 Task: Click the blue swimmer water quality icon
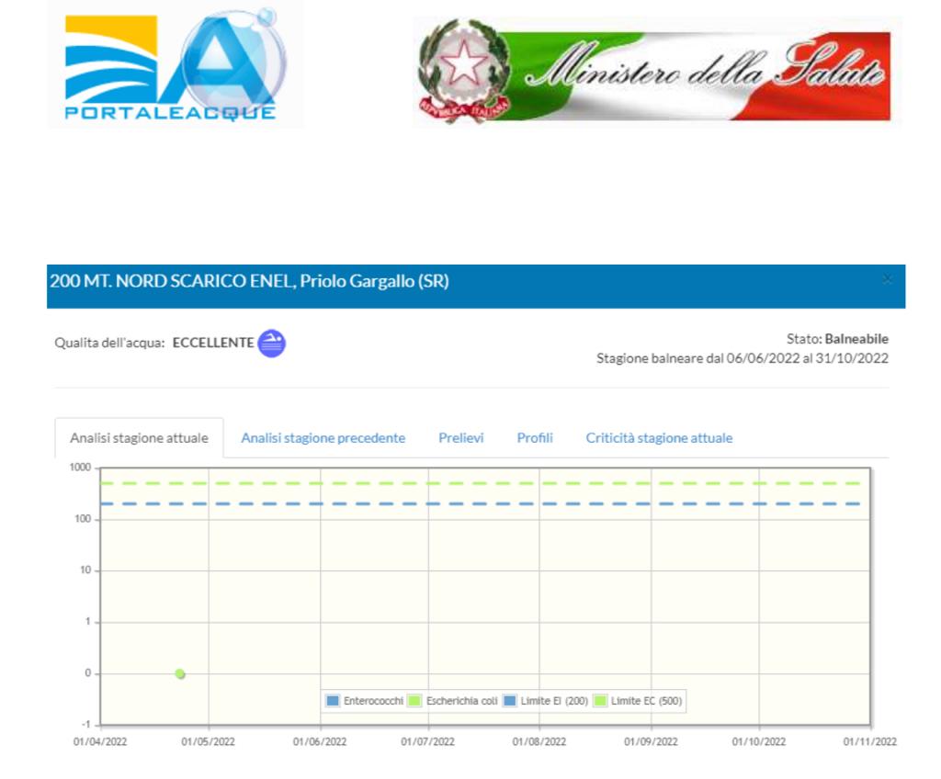(x=272, y=343)
